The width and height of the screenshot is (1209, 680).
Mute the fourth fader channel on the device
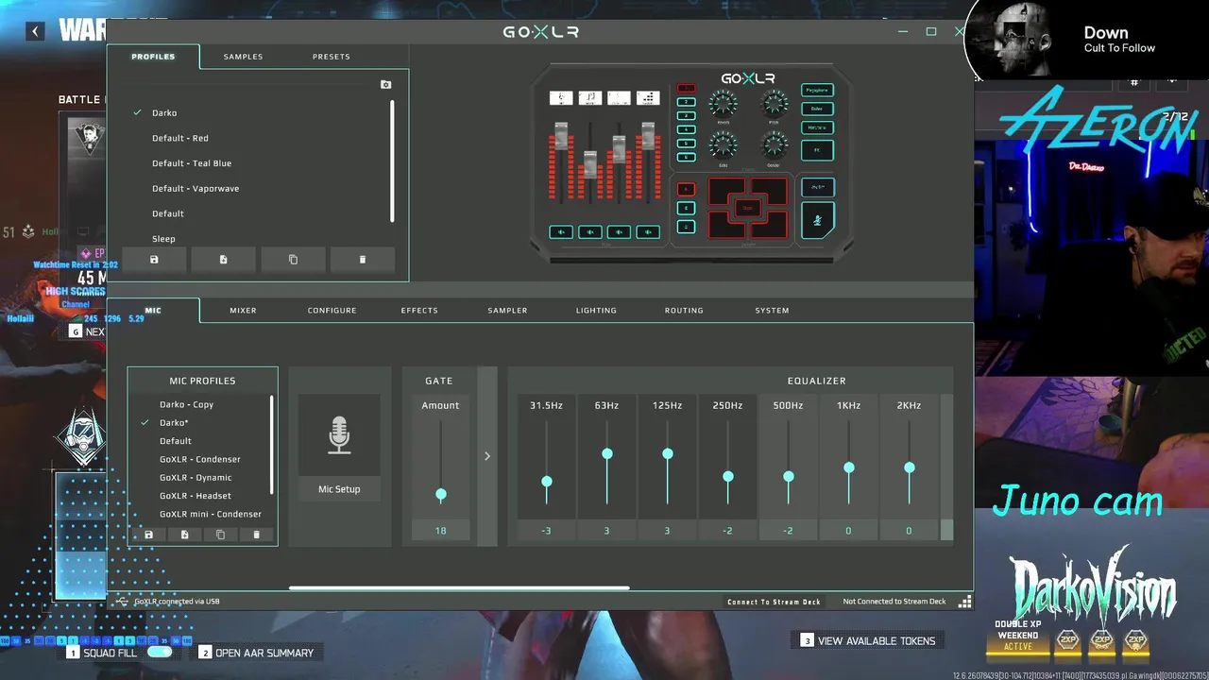click(x=648, y=232)
